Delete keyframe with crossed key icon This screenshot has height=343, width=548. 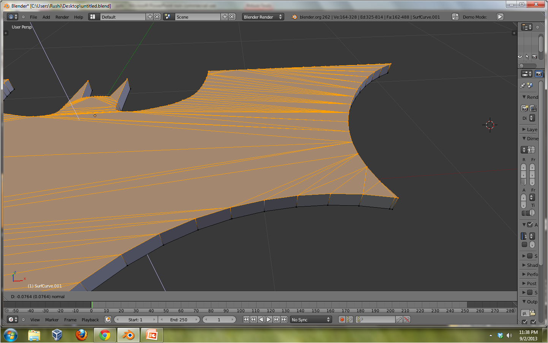407,319
